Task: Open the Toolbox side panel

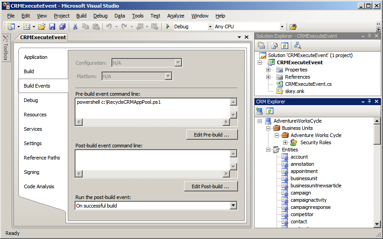Action: [6, 48]
